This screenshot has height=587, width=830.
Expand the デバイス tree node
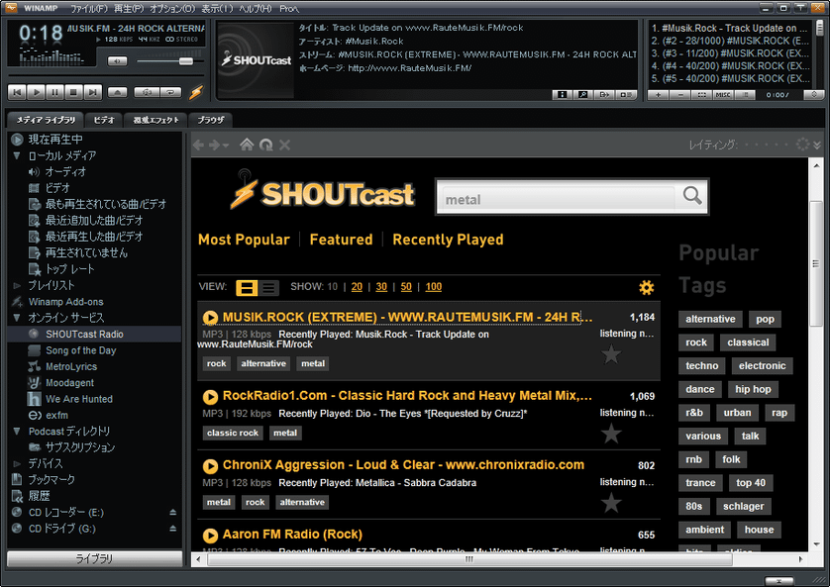coord(17,464)
